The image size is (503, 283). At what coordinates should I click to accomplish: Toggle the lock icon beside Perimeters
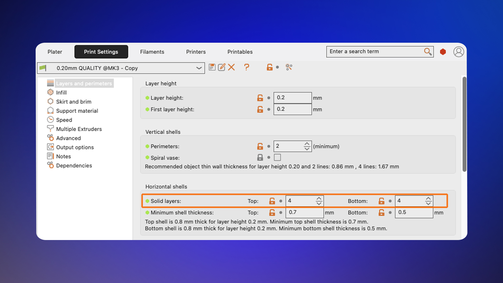pyautogui.click(x=260, y=146)
